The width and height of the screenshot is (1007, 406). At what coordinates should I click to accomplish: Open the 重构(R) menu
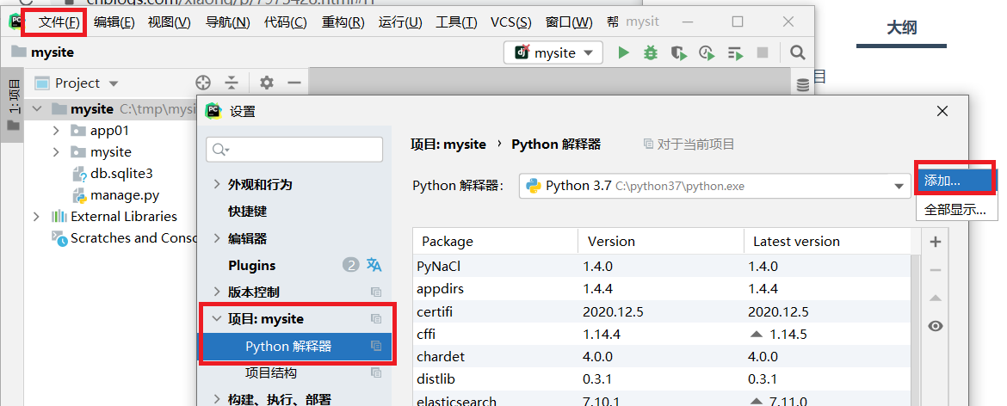(x=343, y=22)
